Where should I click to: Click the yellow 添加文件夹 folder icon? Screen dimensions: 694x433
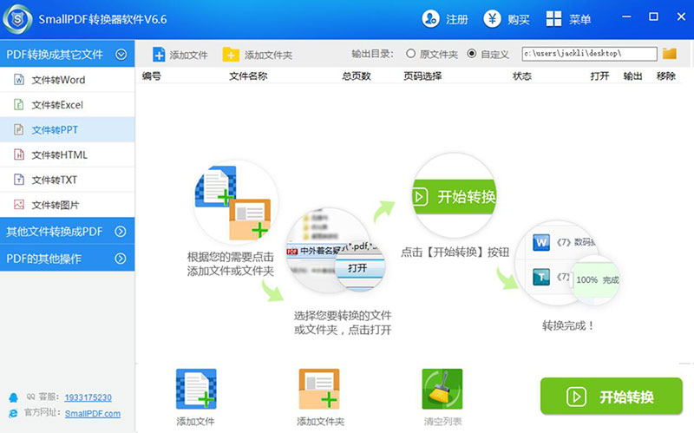(231, 55)
